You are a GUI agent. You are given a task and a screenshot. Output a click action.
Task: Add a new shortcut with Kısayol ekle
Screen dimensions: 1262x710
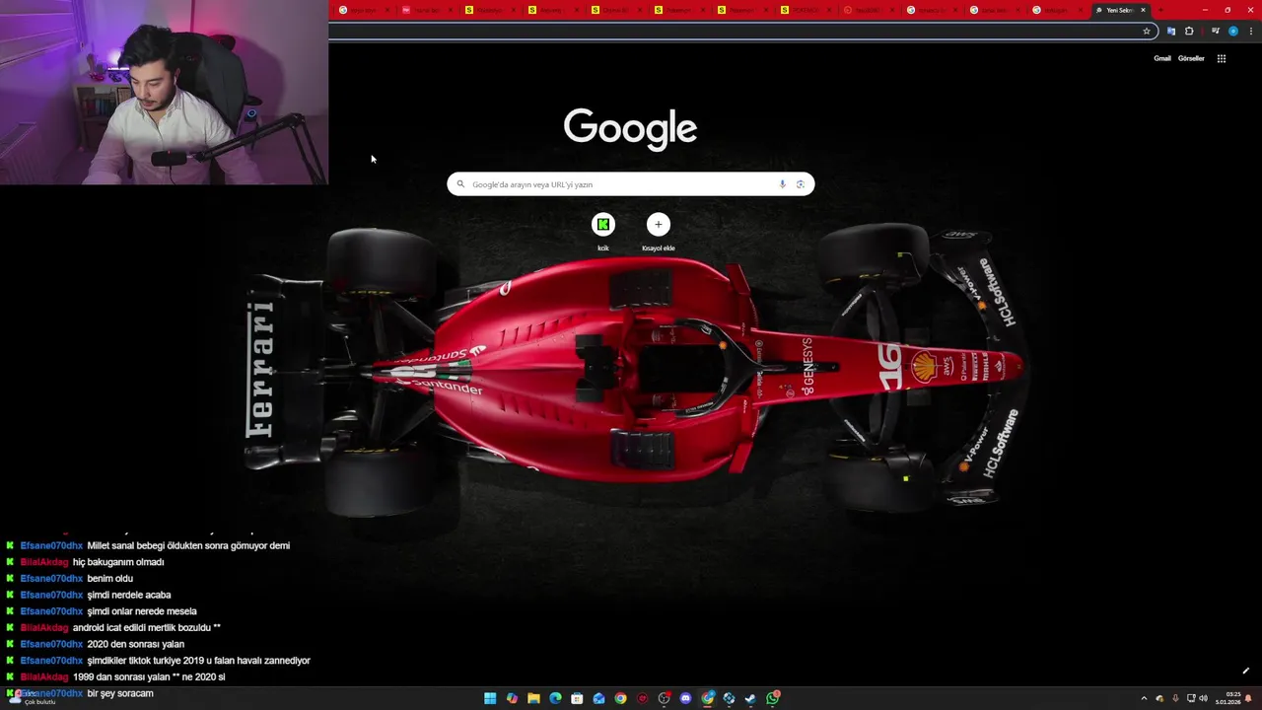point(659,225)
